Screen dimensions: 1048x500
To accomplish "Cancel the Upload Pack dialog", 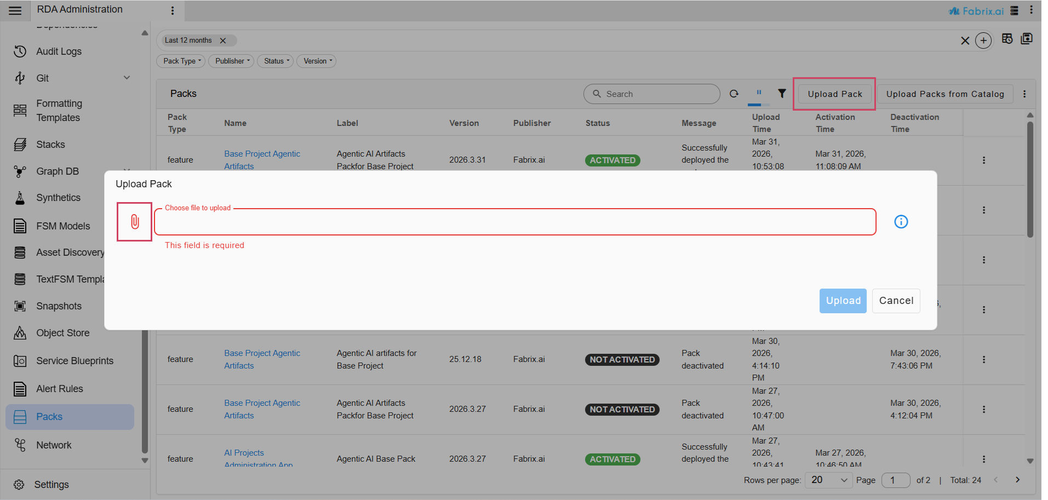I will [896, 301].
